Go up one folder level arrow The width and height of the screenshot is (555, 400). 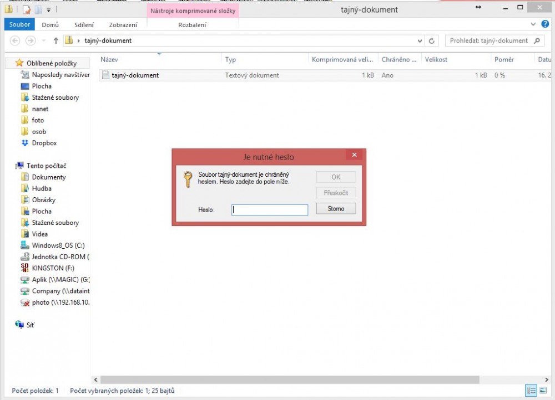point(56,41)
